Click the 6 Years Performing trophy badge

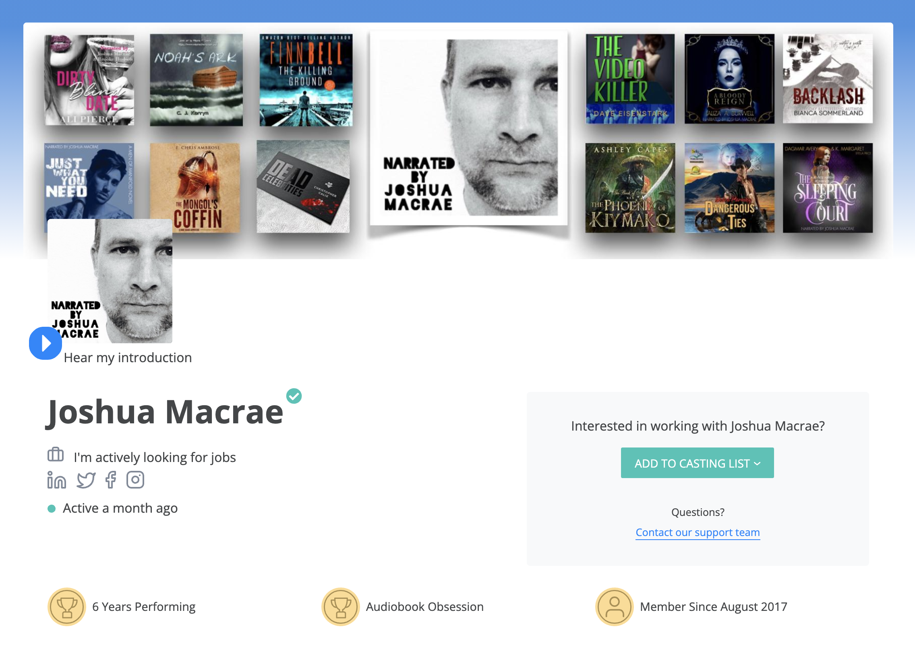tap(66, 607)
